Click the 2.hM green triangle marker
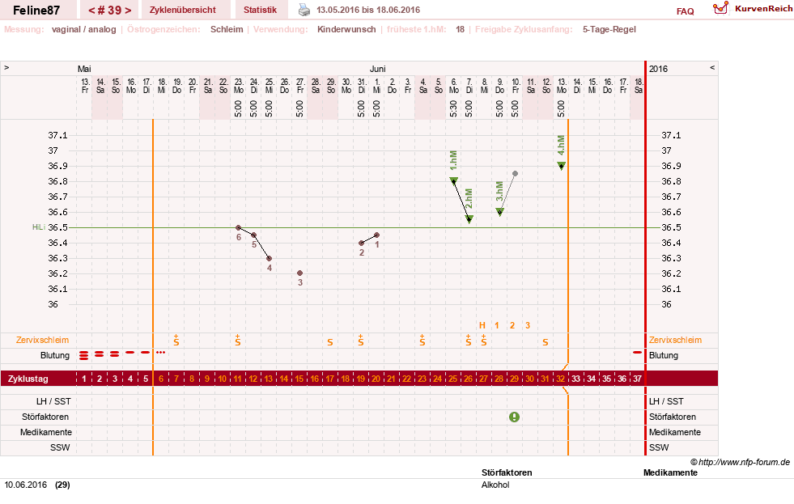The width and height of the screenshot is (794, 504). coord(469,218)
